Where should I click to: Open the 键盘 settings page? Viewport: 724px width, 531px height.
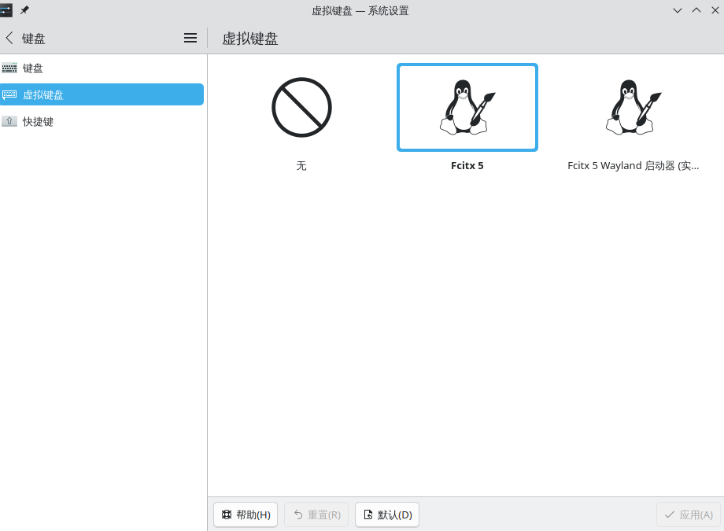point(33,68)
